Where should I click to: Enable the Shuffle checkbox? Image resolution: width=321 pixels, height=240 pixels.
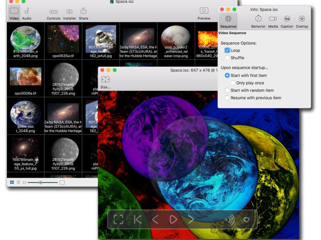click(x=227, y=58)
